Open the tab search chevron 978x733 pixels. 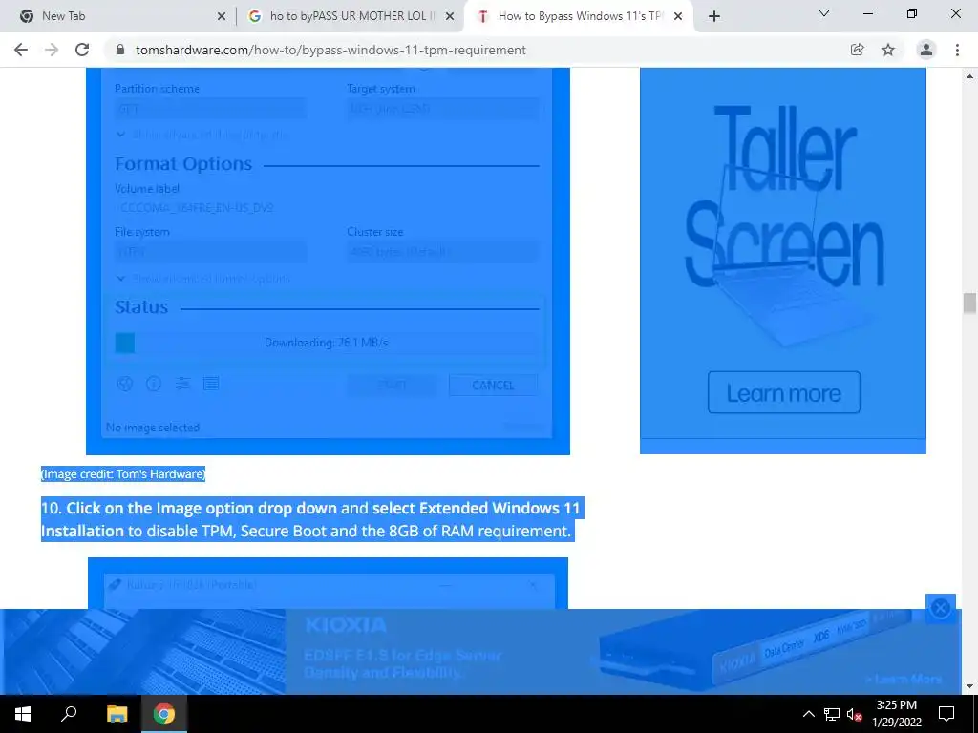(824, 13)
